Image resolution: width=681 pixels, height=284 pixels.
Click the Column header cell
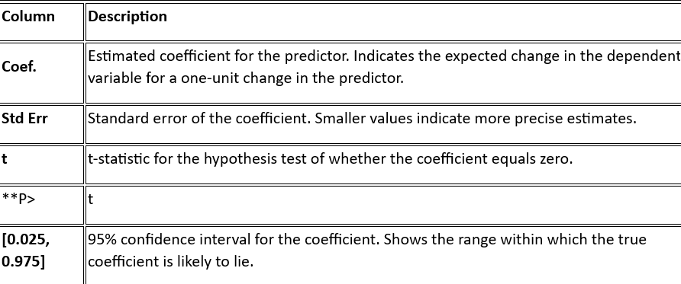41,21
